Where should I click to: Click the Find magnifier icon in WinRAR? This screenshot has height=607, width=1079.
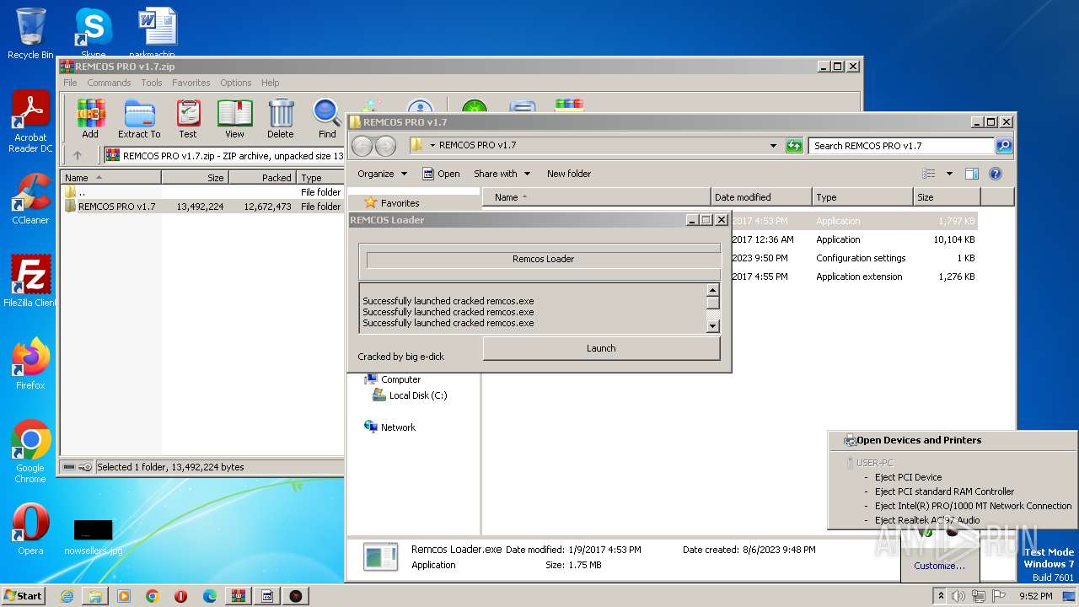click(x=327, y=119)
